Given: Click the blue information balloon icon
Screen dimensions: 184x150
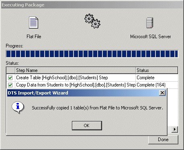Looking at the screenshot, I should [x=18, y=107].
